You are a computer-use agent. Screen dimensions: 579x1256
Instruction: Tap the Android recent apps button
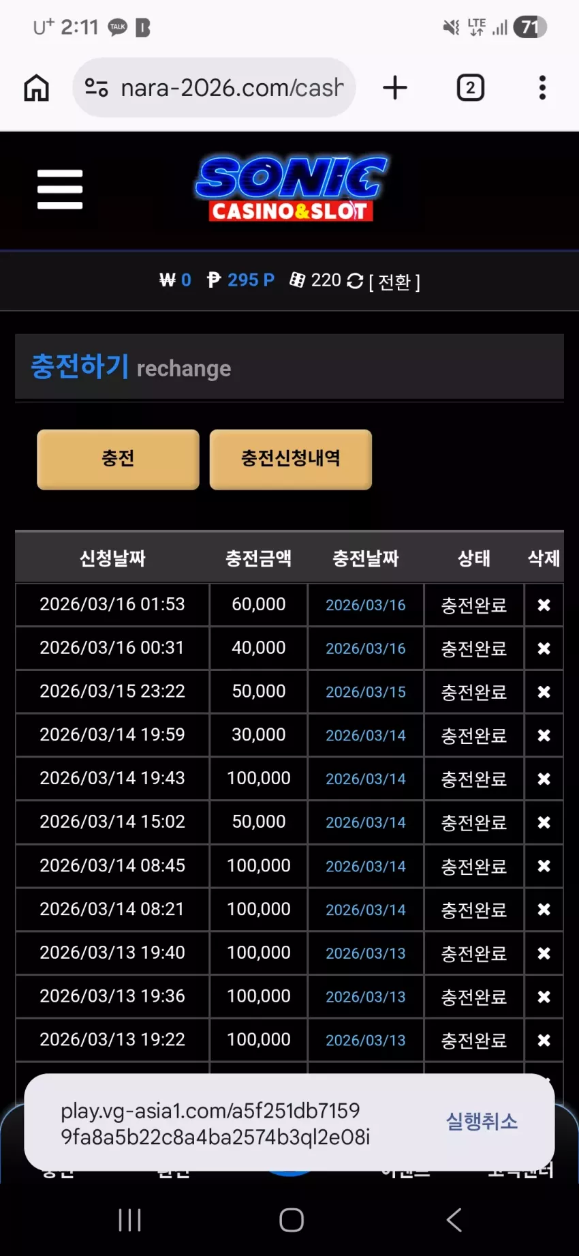[129, 1220]
